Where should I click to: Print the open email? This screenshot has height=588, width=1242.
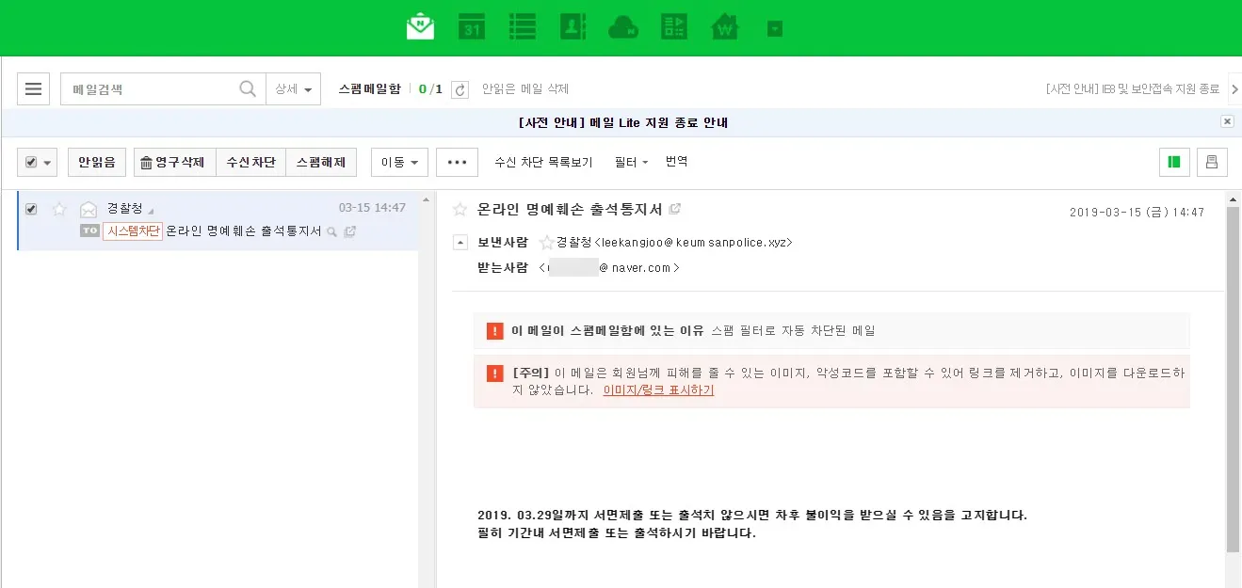point(1212,162)
